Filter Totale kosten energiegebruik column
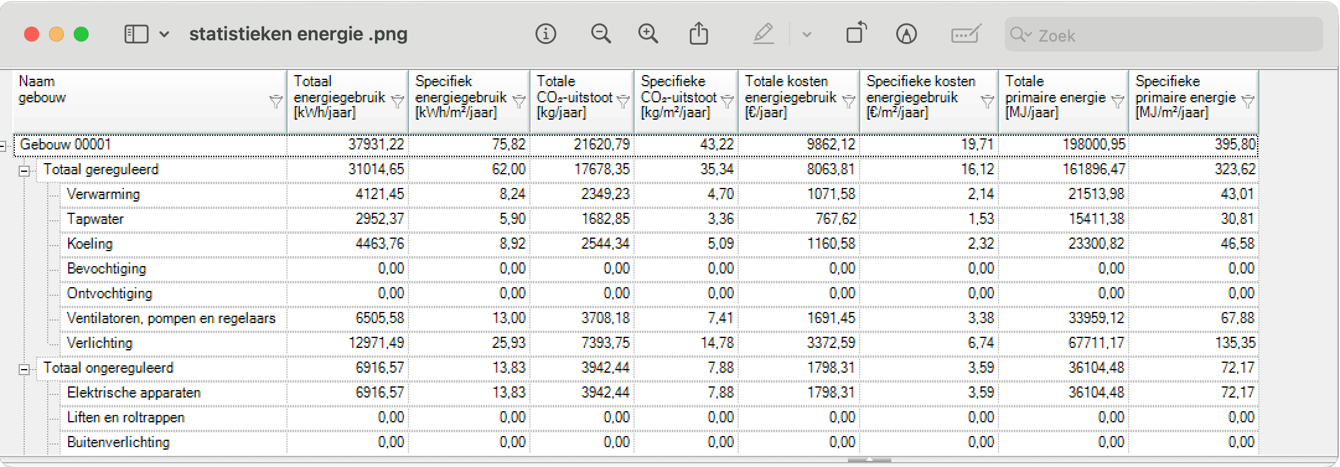Image resolution: width=1340 pixels, height=467 pixels. [x=849, y=101]
